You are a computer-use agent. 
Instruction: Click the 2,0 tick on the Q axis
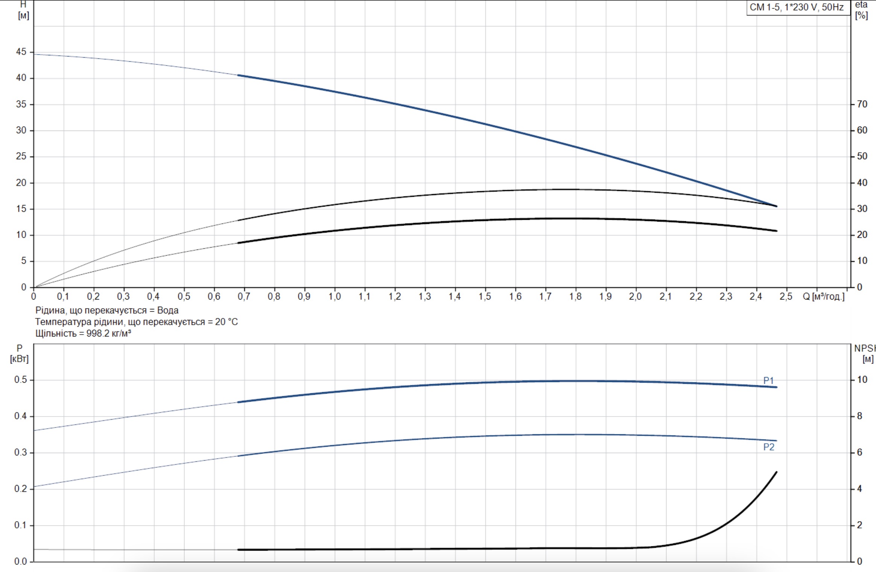(635, 297)
